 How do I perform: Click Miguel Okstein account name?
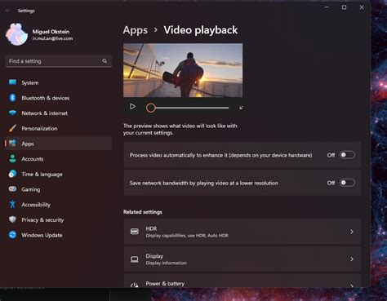tap(51, 32)
